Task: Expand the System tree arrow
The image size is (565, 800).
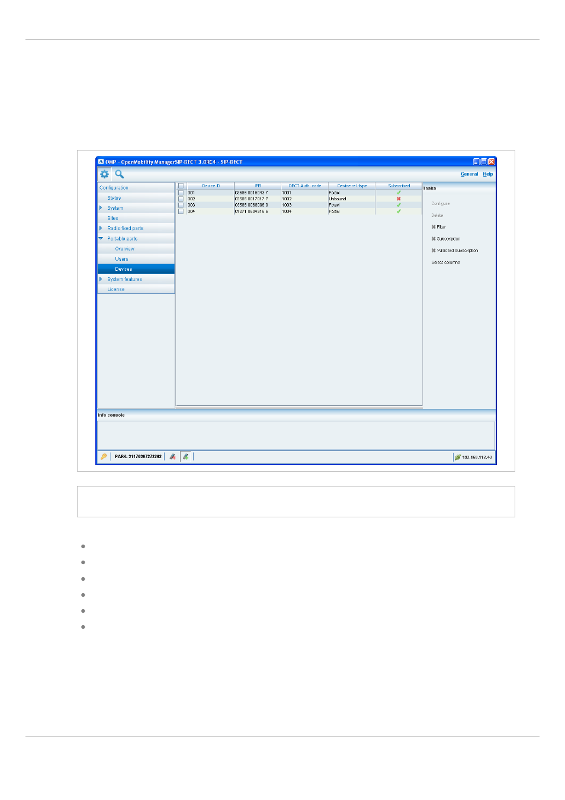Action: [101, 208]
